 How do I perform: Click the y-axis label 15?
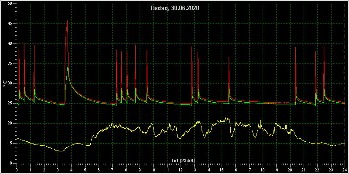pyautogui.click(x=9, y=143)
